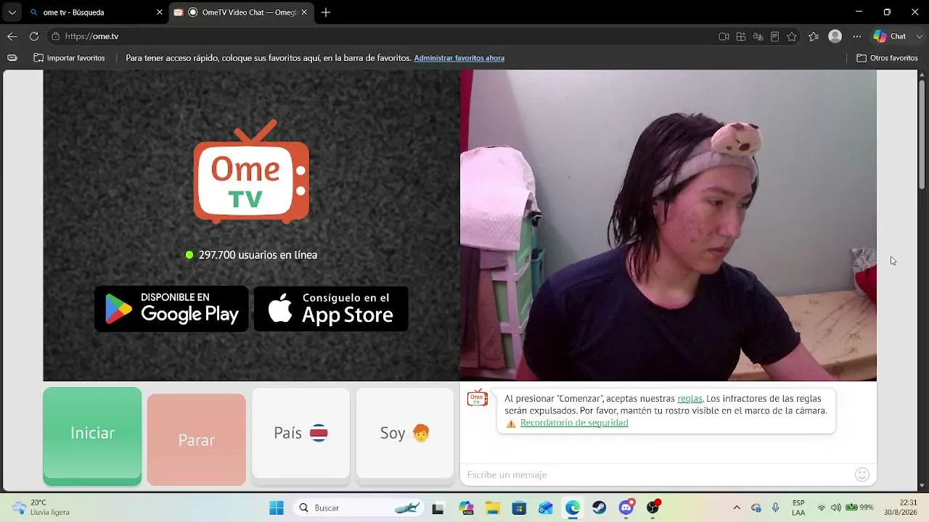Click the microphone icon in system tray

point(776,507)
